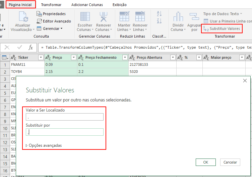Click the Agrupar por icon
The height and width of the screenshot is (177, 252).
point(194,16)
